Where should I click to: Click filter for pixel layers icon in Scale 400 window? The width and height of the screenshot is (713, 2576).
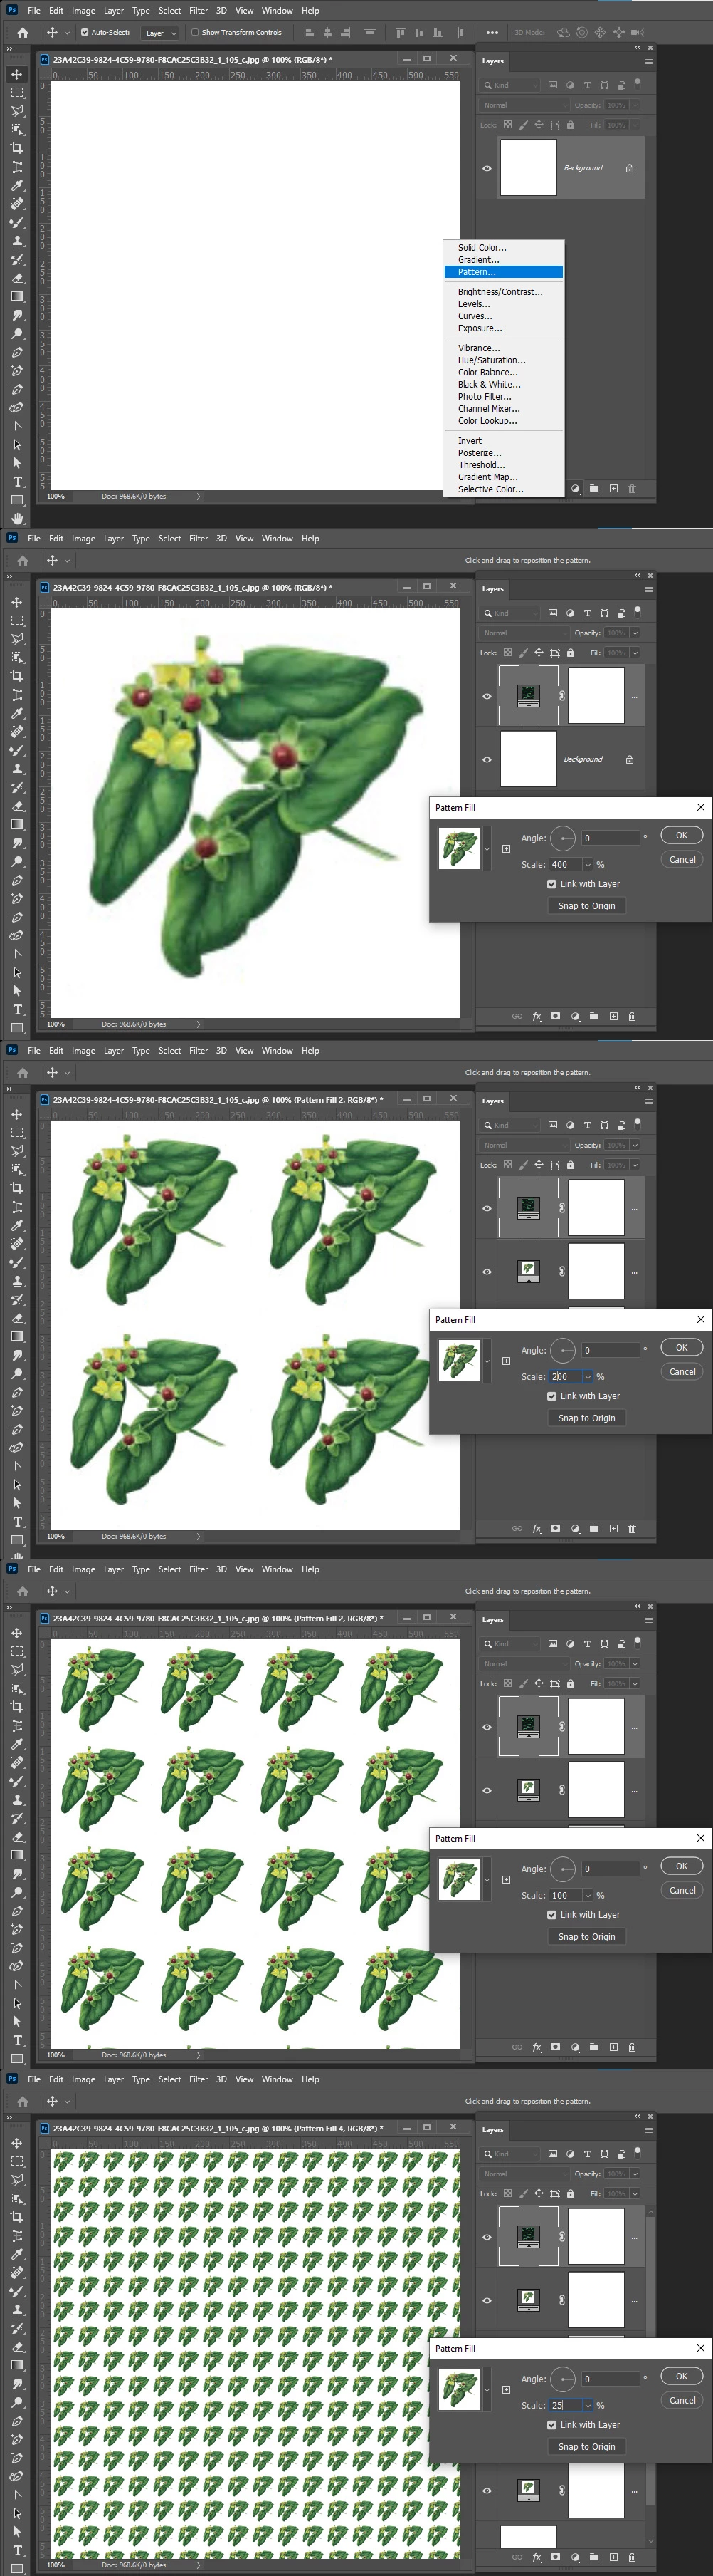point(553,613)
